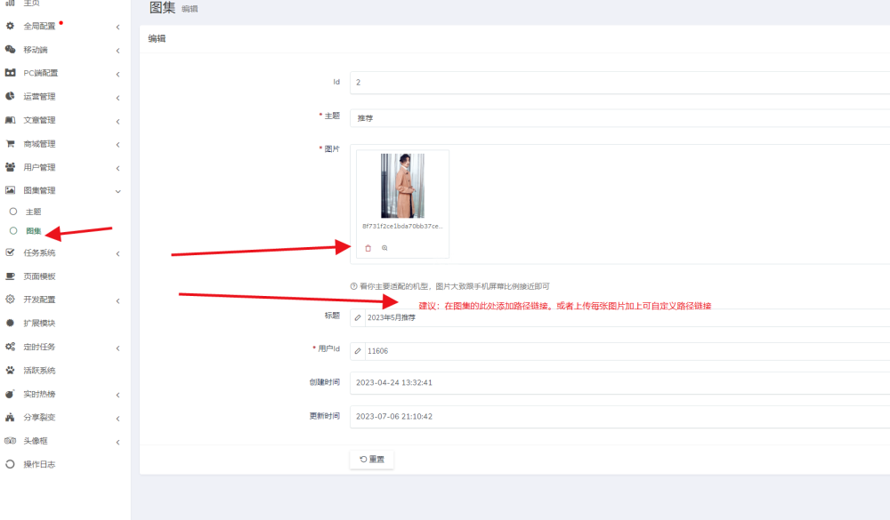This screenshot has height=520, width=890.
Task: Click the WeChat icon beside 移动端
Action: [x=11, y=50]
